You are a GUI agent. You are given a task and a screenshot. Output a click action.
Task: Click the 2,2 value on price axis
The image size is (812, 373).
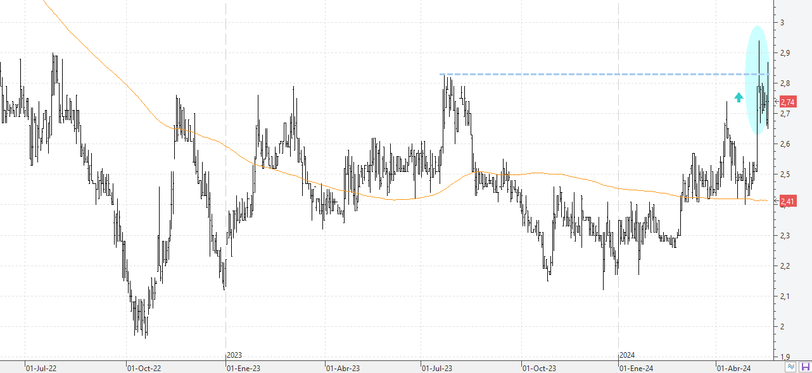pos(785,266)
